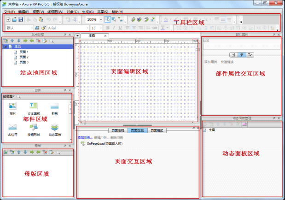Click the 标签 label input field
The width and height of the screenshot is (285, 200).
pyautogui.click(x=242, y=47)
